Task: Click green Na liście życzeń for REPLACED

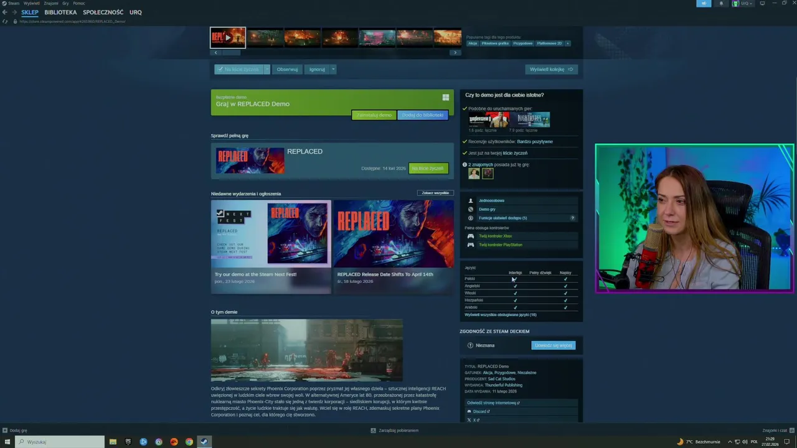Action: [428, 168]
